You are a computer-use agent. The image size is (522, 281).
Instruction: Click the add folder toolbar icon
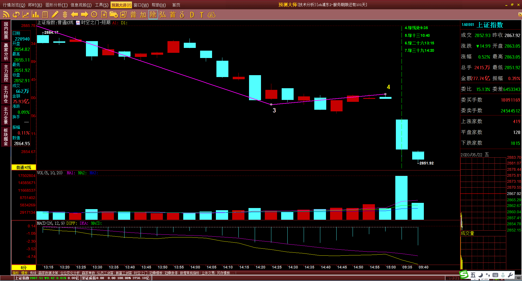click(114, 15)
